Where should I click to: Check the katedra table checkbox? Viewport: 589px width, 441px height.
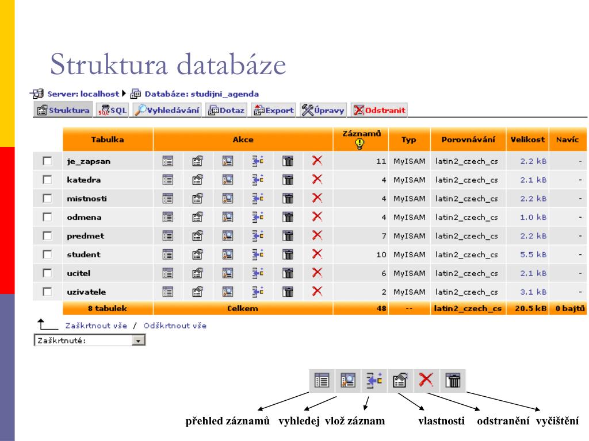[x=47, y=180]
